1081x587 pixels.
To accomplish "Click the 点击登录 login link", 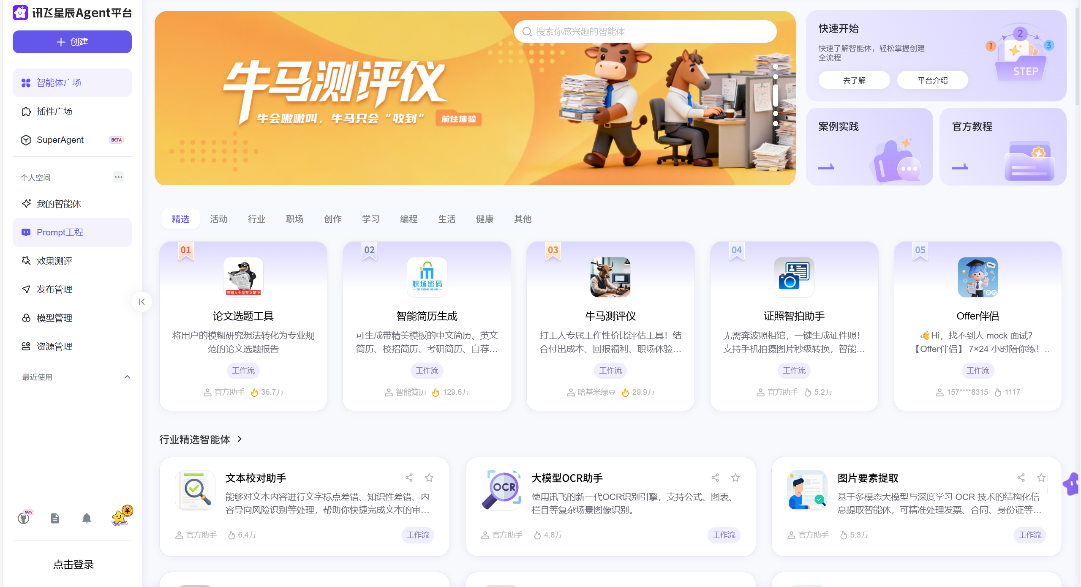I will coord(73,564).
